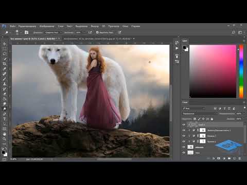Click the layer opacity value field
This screenshot has height=185, width=247.
click(x=239, y=114)
